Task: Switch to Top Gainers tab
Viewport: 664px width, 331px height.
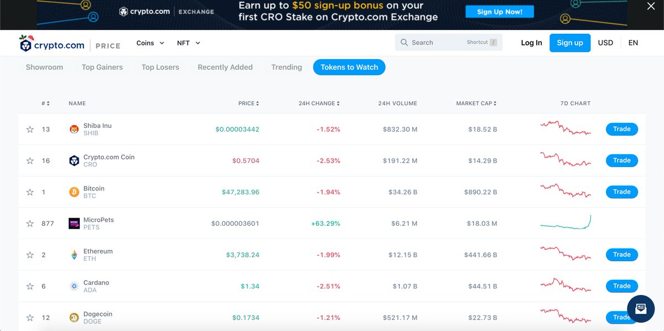Action: click(x=102, y=68)
